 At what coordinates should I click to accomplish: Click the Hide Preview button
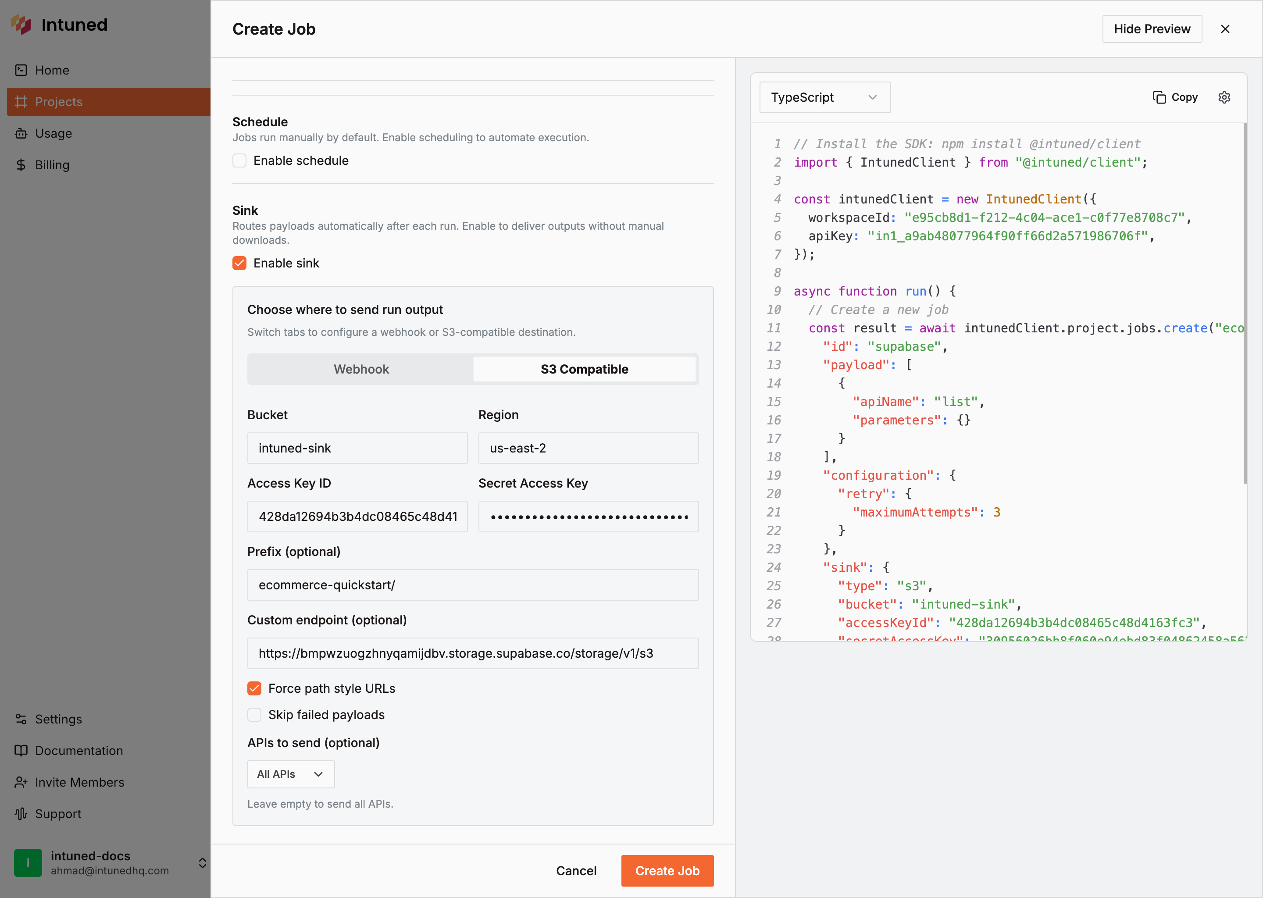point(1152,29)
